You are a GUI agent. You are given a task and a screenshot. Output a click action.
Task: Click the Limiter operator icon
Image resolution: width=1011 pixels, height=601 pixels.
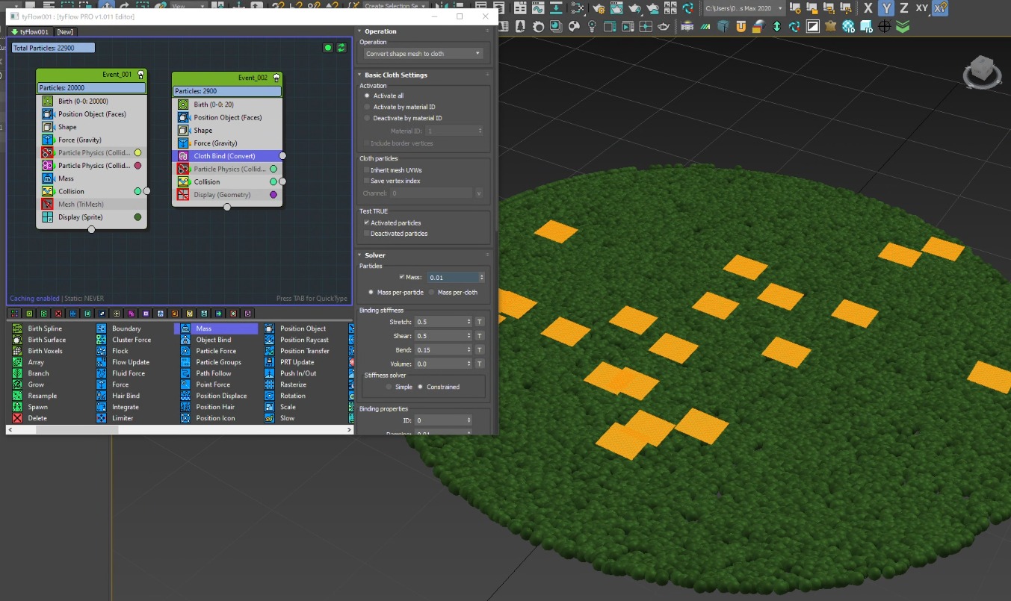coord(101,418)
